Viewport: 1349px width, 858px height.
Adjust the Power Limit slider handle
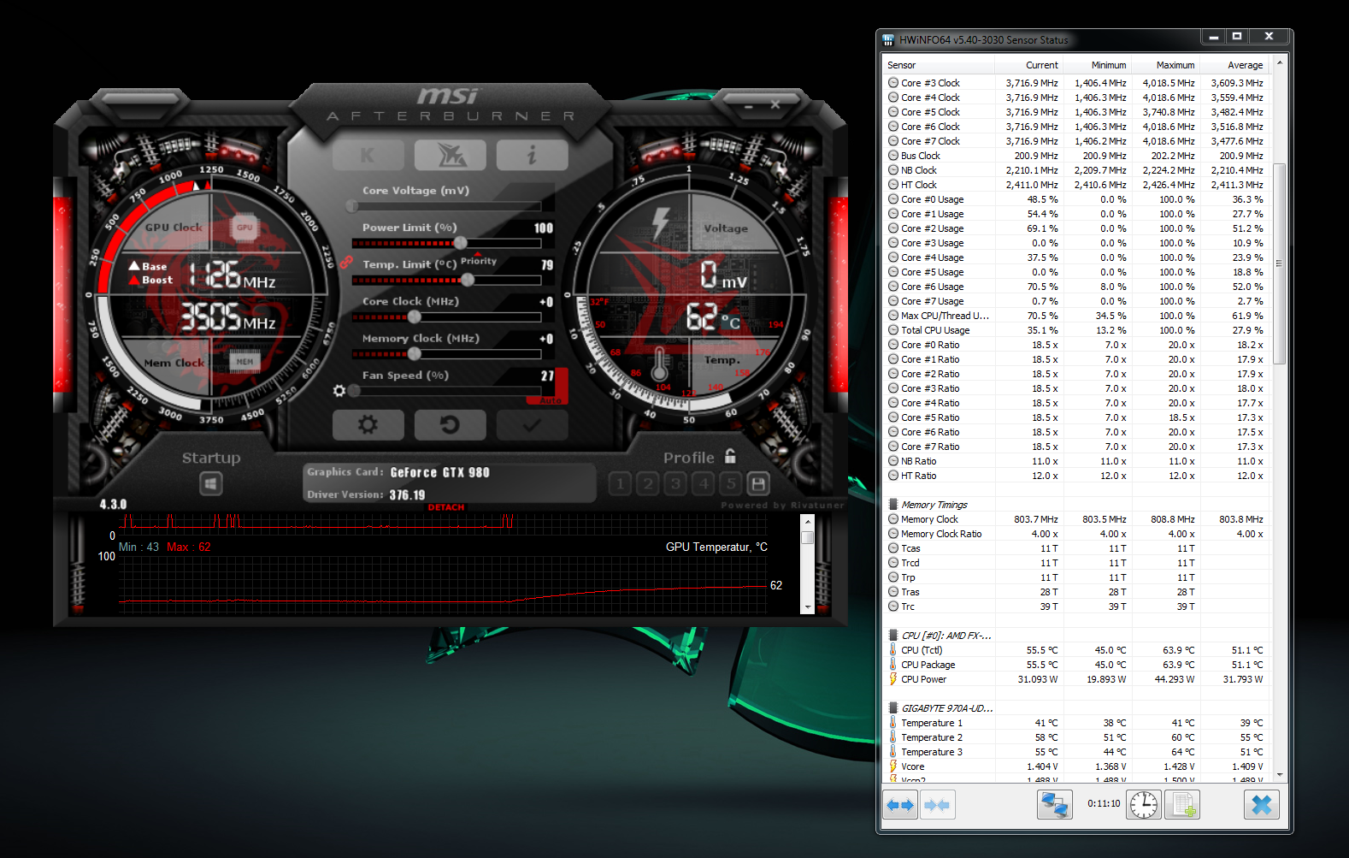460,243
